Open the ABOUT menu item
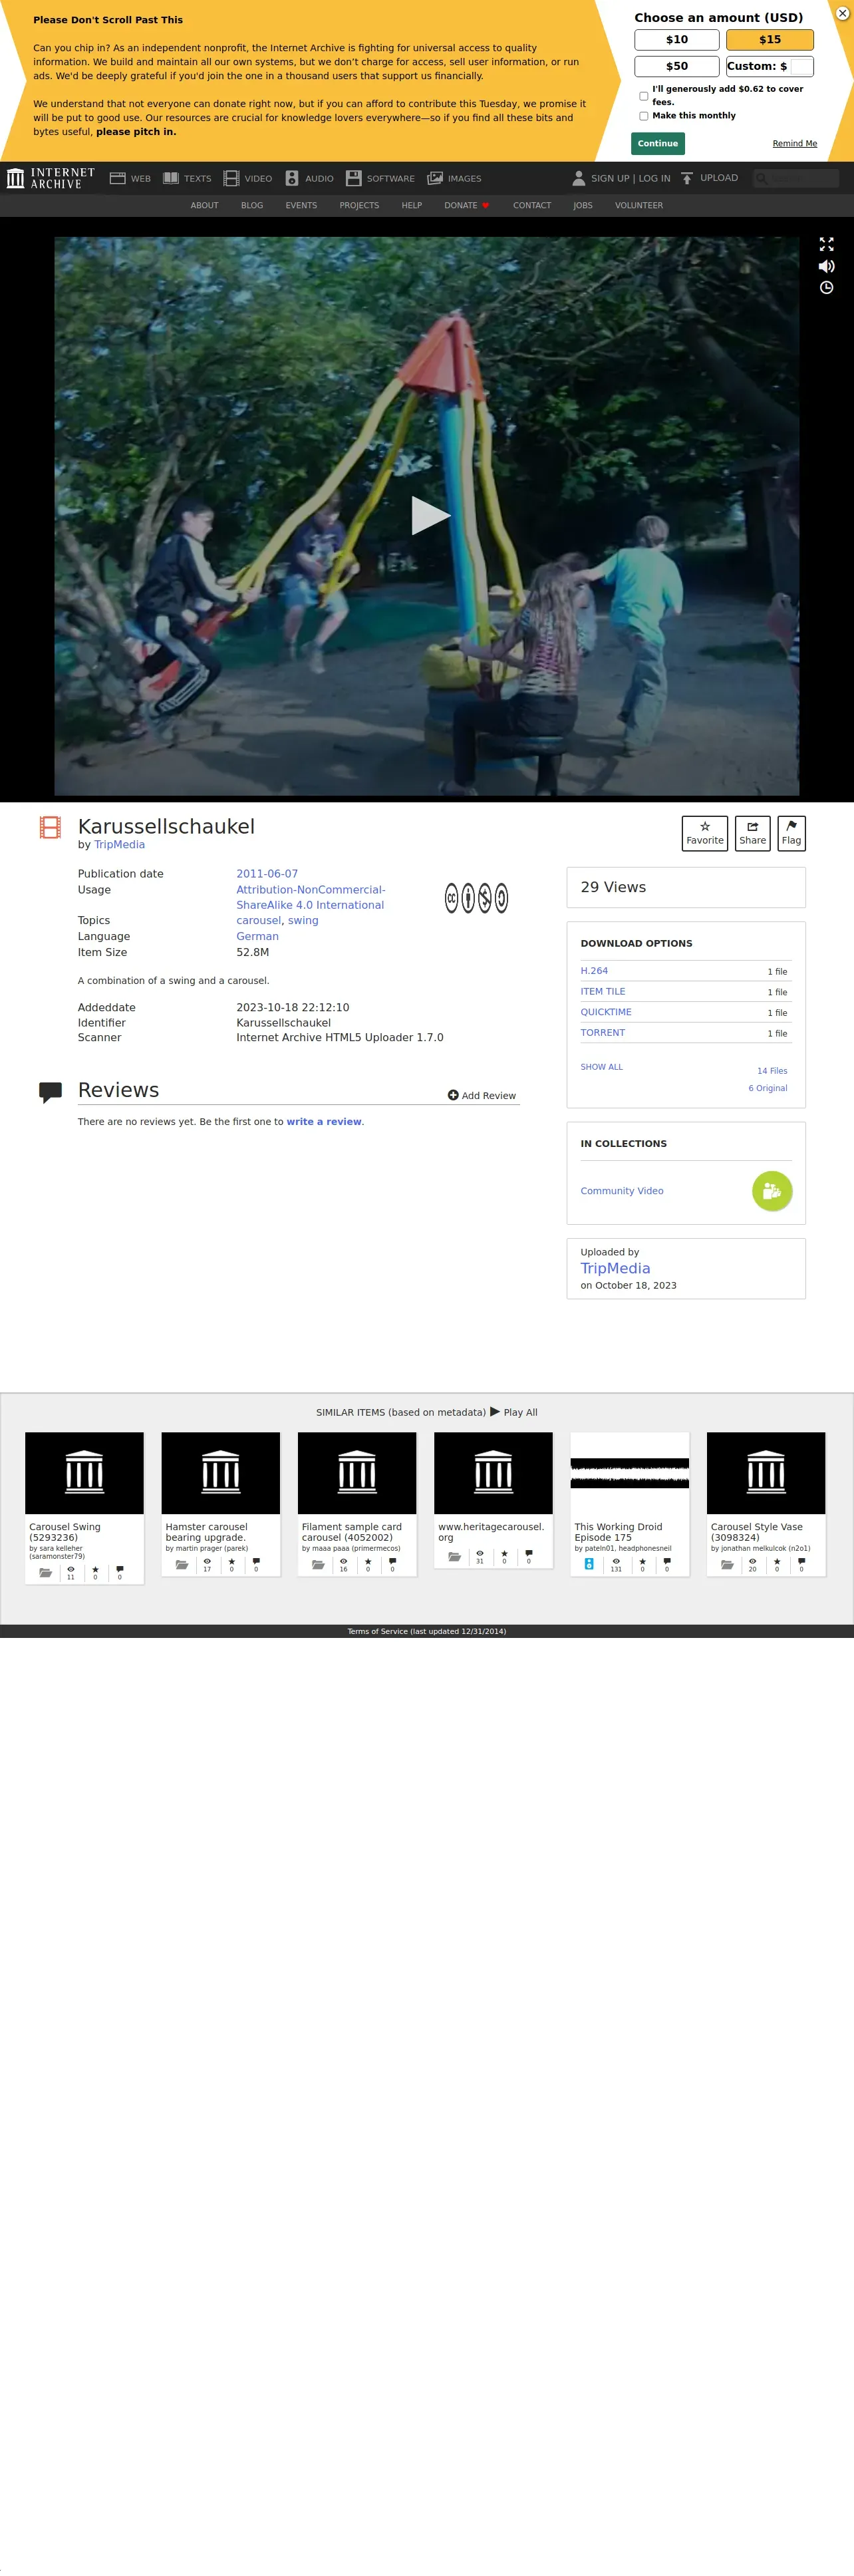The width and height of the screenshot is (854, 2576). click(x=204, y=206)
